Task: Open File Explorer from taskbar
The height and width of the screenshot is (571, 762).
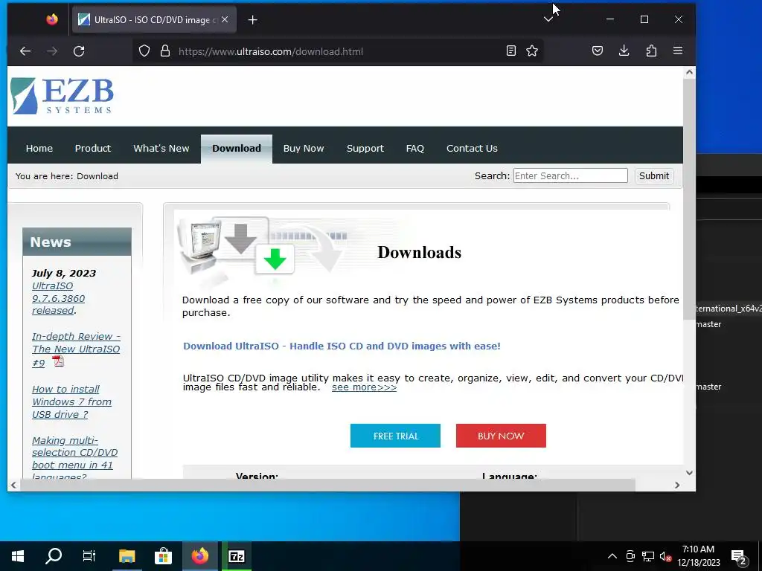Action: click(x=127, y=556)
